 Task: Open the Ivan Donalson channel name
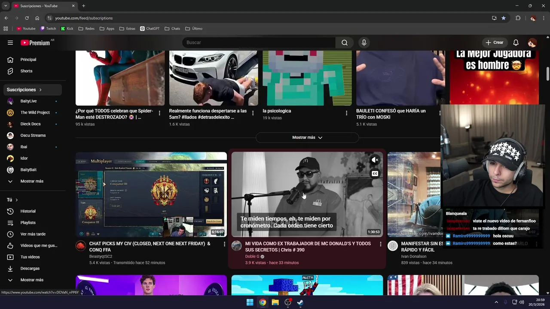[414, 257]
